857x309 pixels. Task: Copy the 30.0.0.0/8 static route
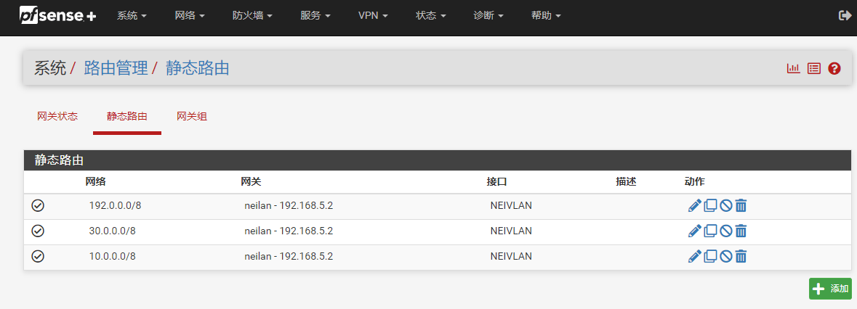pyautogui.click(x=710, y=231)
